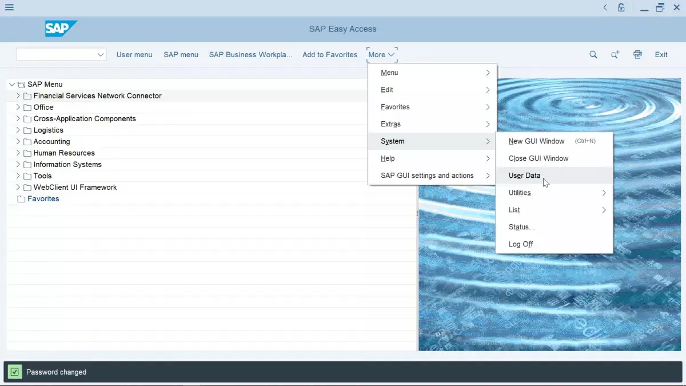Open the Menu submenu
This screenshot has width=686, height=386.
[432, 73]
